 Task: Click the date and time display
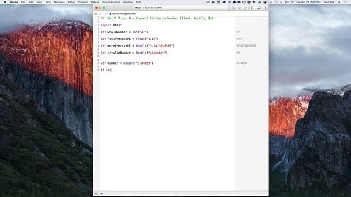point(308,2)
